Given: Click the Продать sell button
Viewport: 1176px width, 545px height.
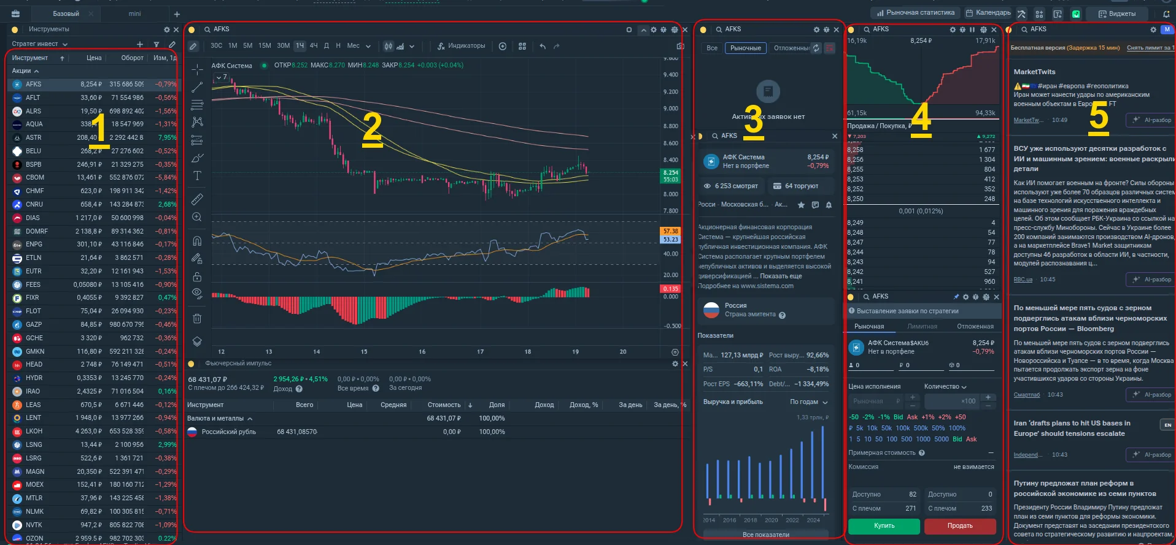Looking at the screenshot, I should [960, 526].
